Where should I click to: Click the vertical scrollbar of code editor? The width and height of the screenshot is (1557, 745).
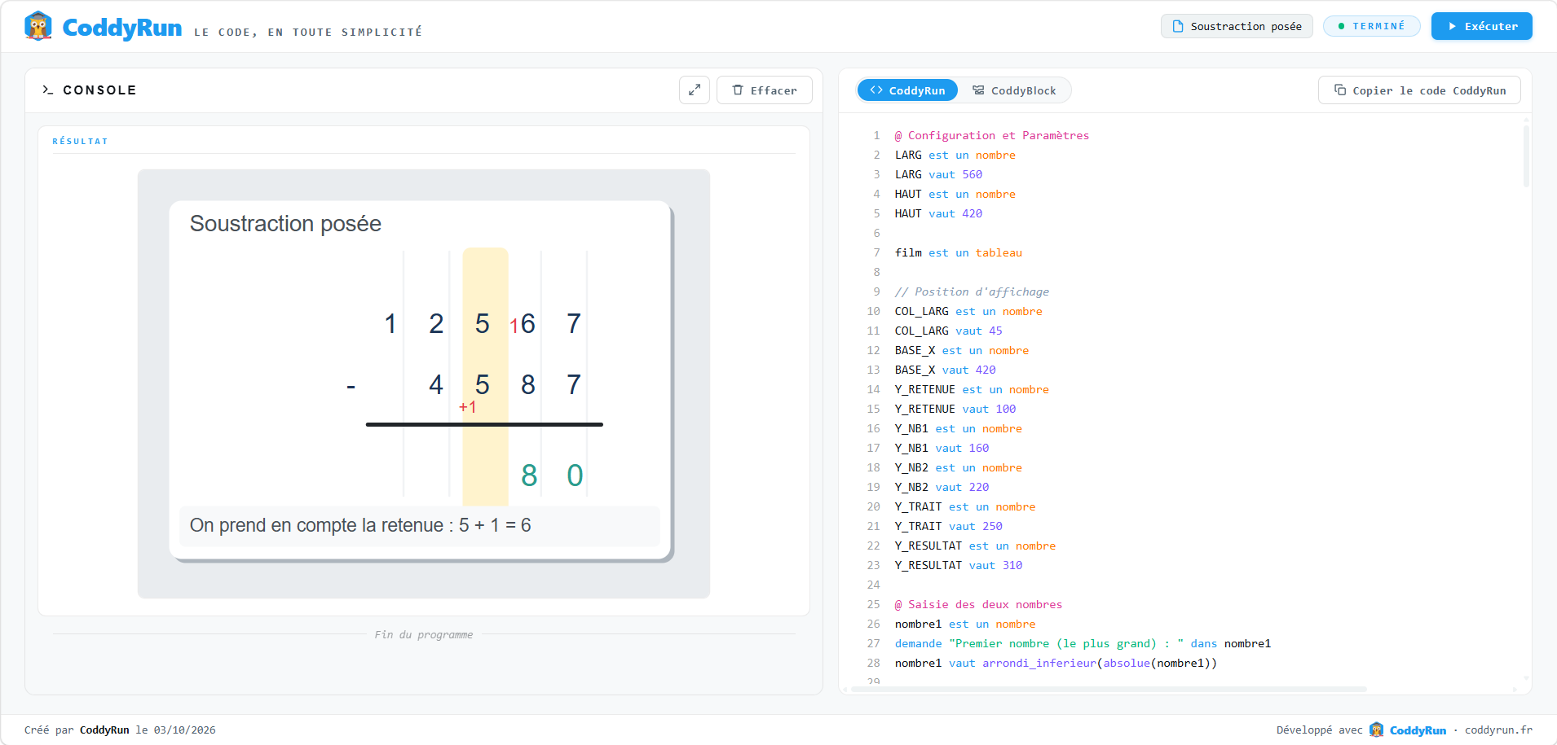coord(1526,156)
